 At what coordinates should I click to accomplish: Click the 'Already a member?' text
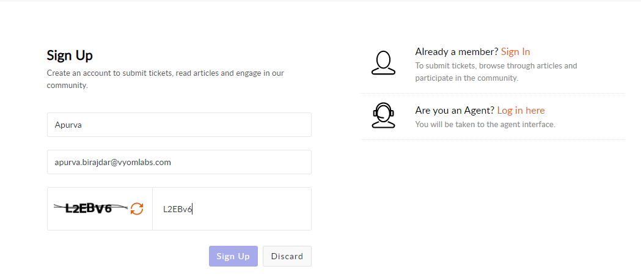click(456, 51)
